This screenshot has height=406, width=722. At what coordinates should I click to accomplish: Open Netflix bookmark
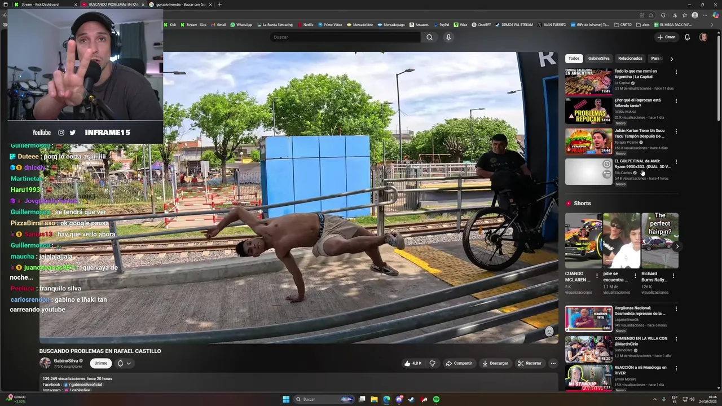tap(305, 25)
